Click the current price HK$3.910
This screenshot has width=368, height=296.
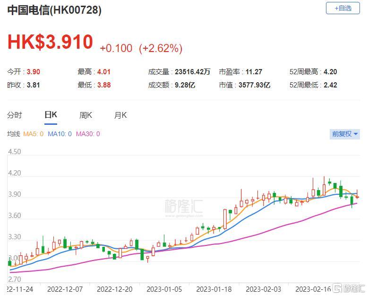50,42
